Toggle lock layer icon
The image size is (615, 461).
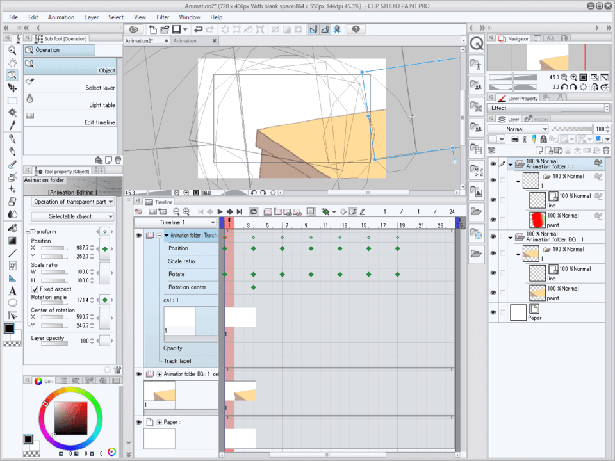coord(543,139)
